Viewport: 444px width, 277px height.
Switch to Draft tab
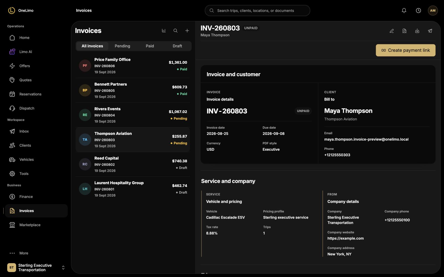(x=177, y=46)
